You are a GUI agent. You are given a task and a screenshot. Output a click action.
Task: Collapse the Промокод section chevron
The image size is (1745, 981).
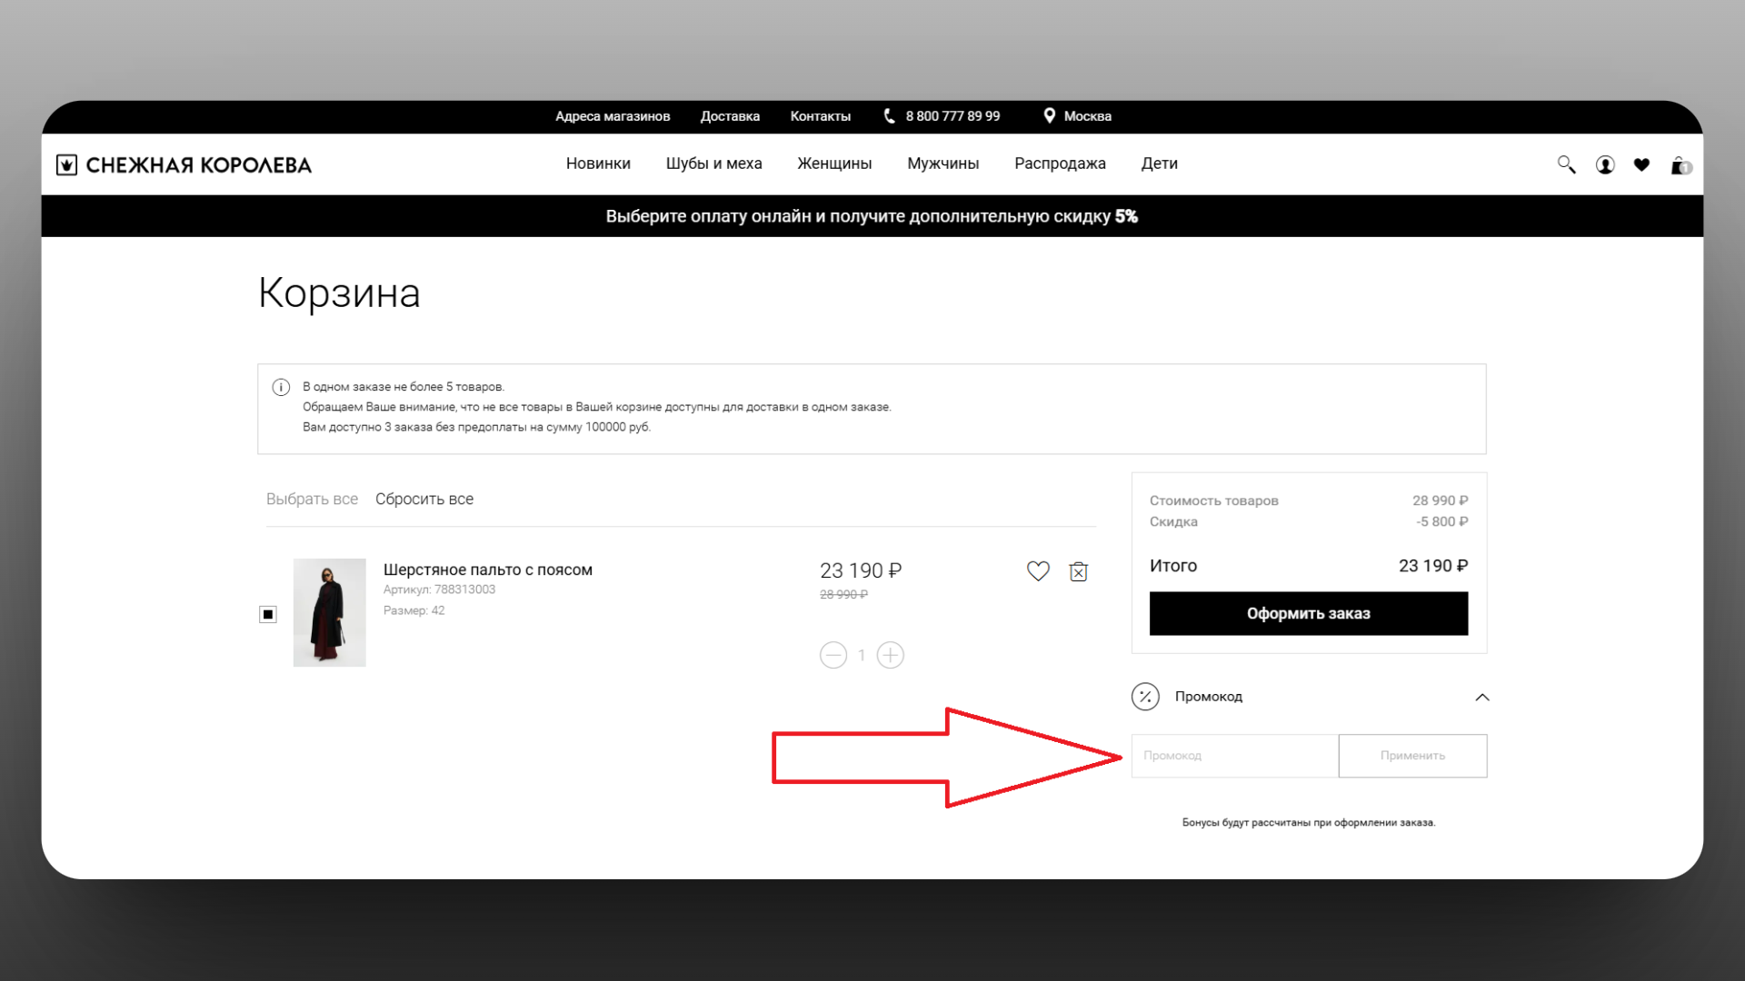coord(1482,697)
